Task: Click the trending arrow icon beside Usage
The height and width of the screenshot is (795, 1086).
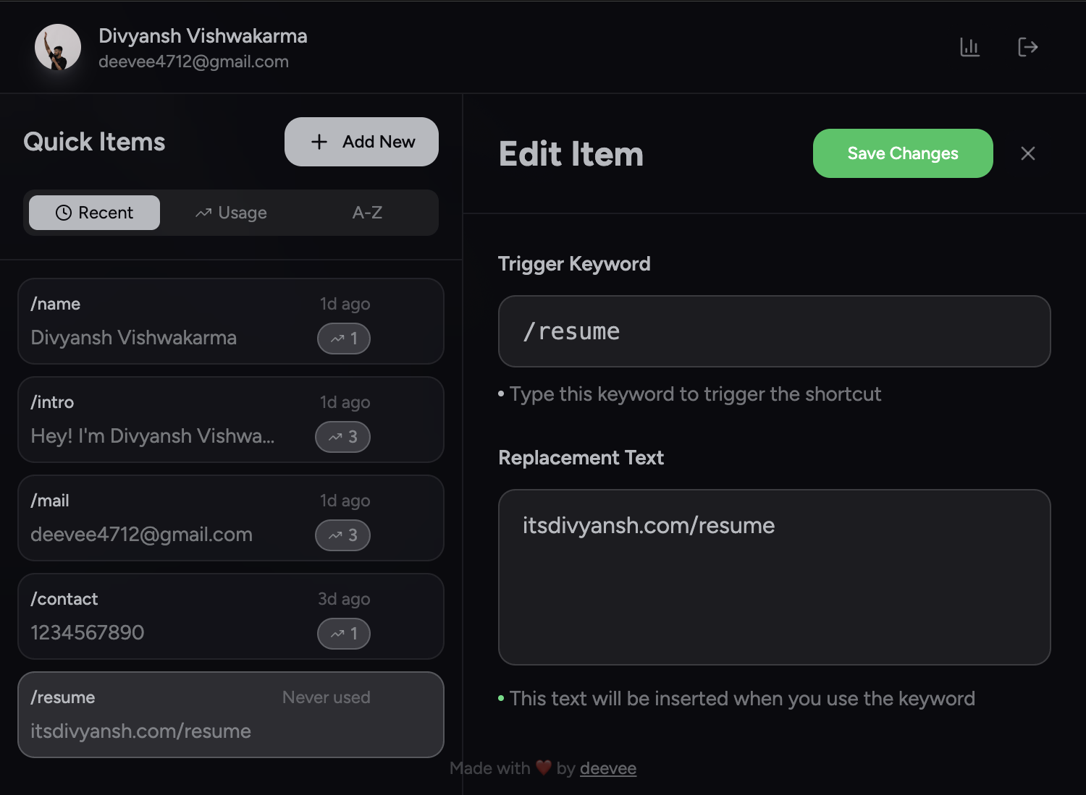Action: point(203,213)
